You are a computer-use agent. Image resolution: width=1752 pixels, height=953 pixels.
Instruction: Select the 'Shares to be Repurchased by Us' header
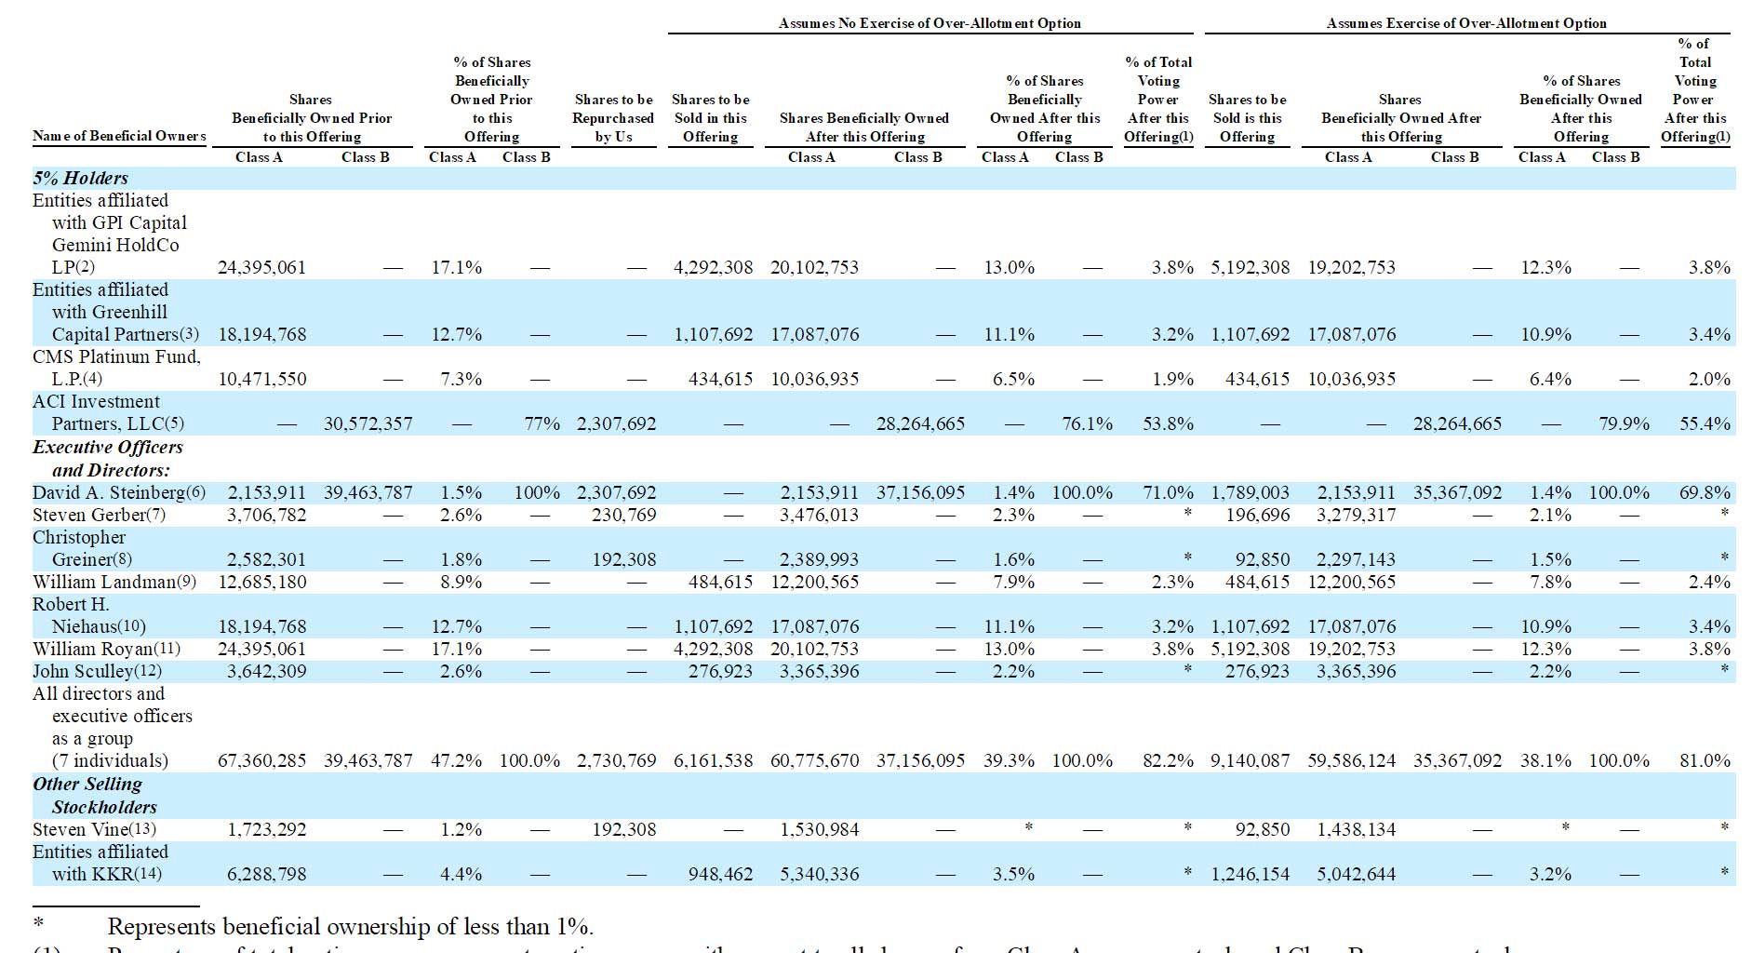tap(613, 118)
